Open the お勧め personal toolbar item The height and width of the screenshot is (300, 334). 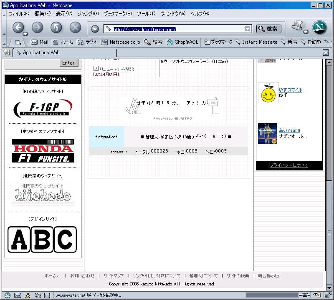click(311, 42)
